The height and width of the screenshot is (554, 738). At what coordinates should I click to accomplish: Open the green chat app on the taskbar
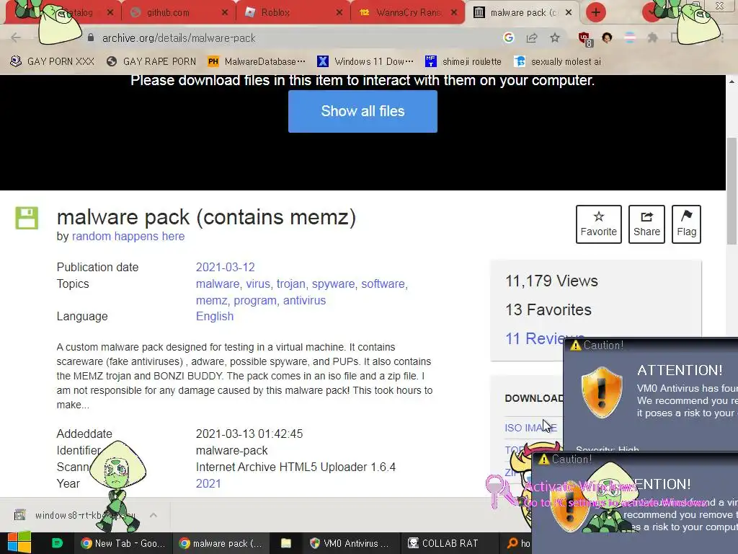tap(57, 543)
